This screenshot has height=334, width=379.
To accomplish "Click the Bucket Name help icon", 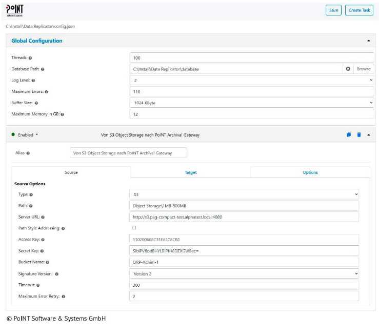I will pos(47,262).
